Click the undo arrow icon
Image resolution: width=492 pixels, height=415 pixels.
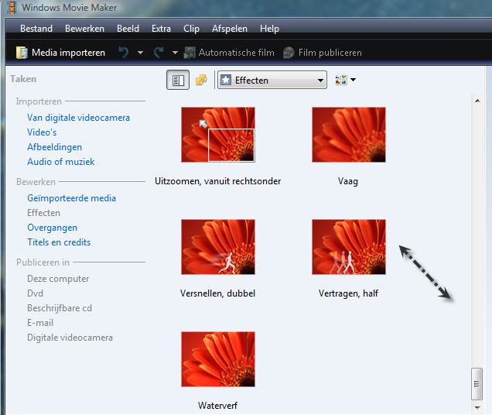[x=123, y=53]
